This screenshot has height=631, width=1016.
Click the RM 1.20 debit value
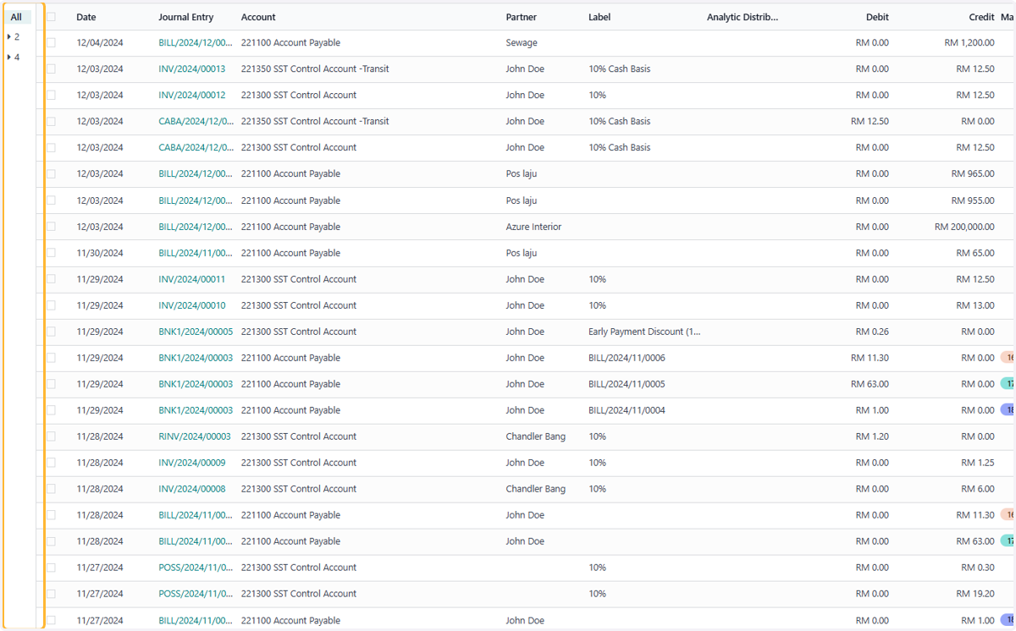click(x=873, y=436)
